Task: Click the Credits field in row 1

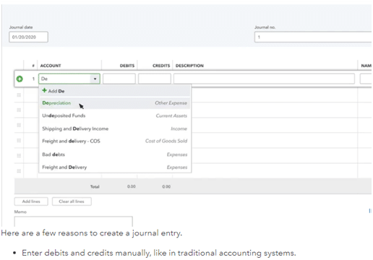Action: pyautogui.click(x=155, y=79)
